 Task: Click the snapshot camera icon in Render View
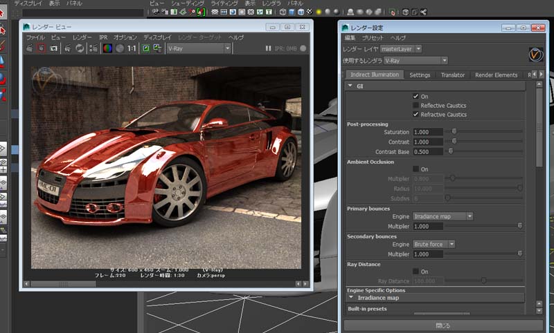point(54,48)
